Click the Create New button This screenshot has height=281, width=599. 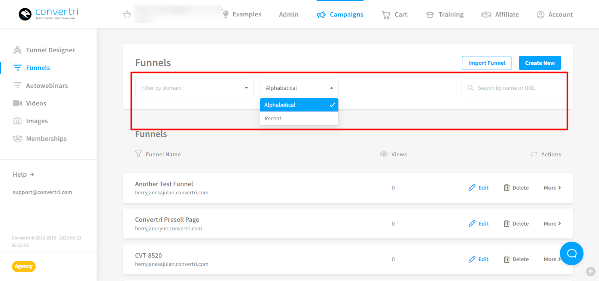click(540, 63)
